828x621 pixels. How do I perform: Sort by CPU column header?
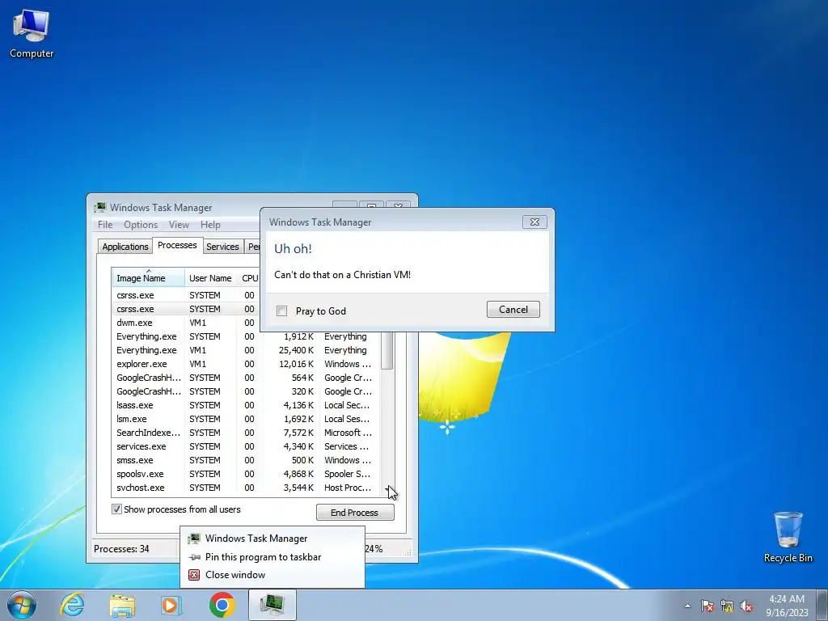pyautogui.click(x=249, y=278)
